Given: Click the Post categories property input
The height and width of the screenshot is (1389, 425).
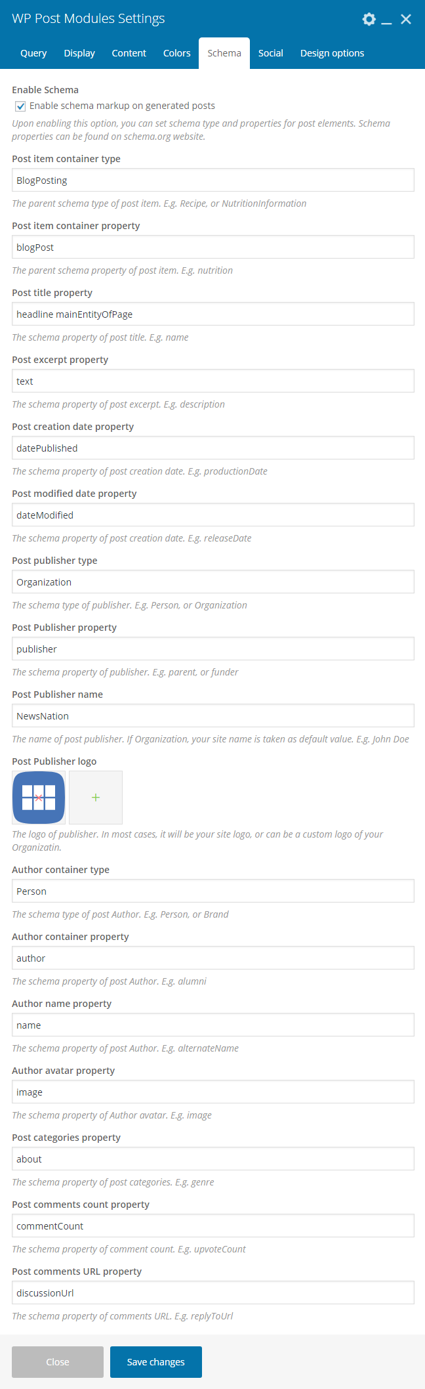Looking at the screenshot, I should (x=213, y=1159).
